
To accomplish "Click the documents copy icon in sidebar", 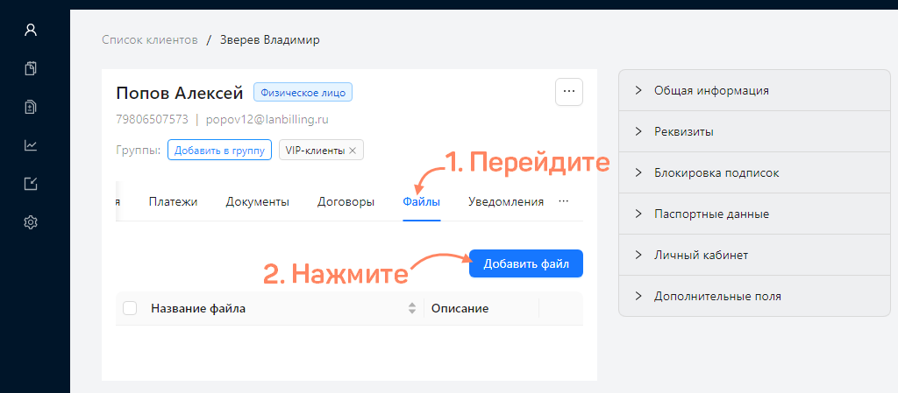I will [31, 68].
